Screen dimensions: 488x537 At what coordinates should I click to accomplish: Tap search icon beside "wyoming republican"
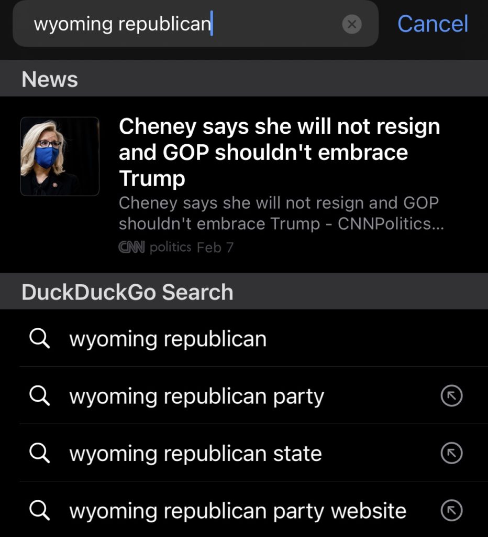(39, 339)
